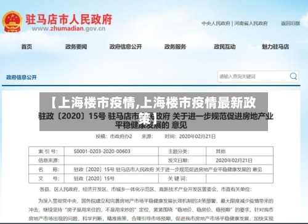Click the search magnifier icon

pyautogui.click(x=293, y=76)
